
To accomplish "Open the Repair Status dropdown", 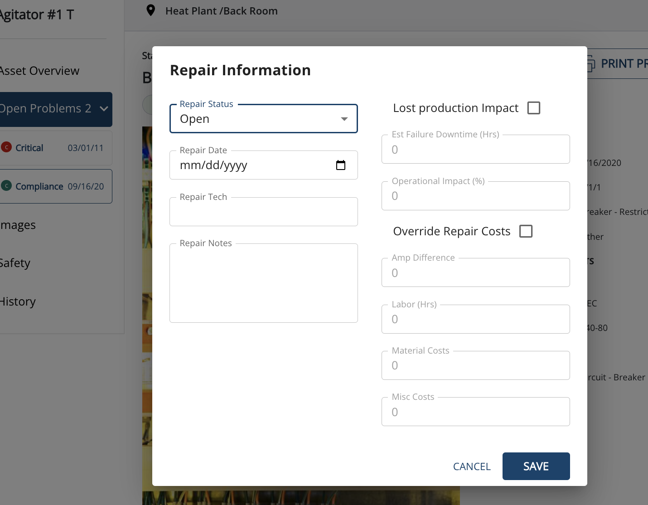I will coord(263,119).
